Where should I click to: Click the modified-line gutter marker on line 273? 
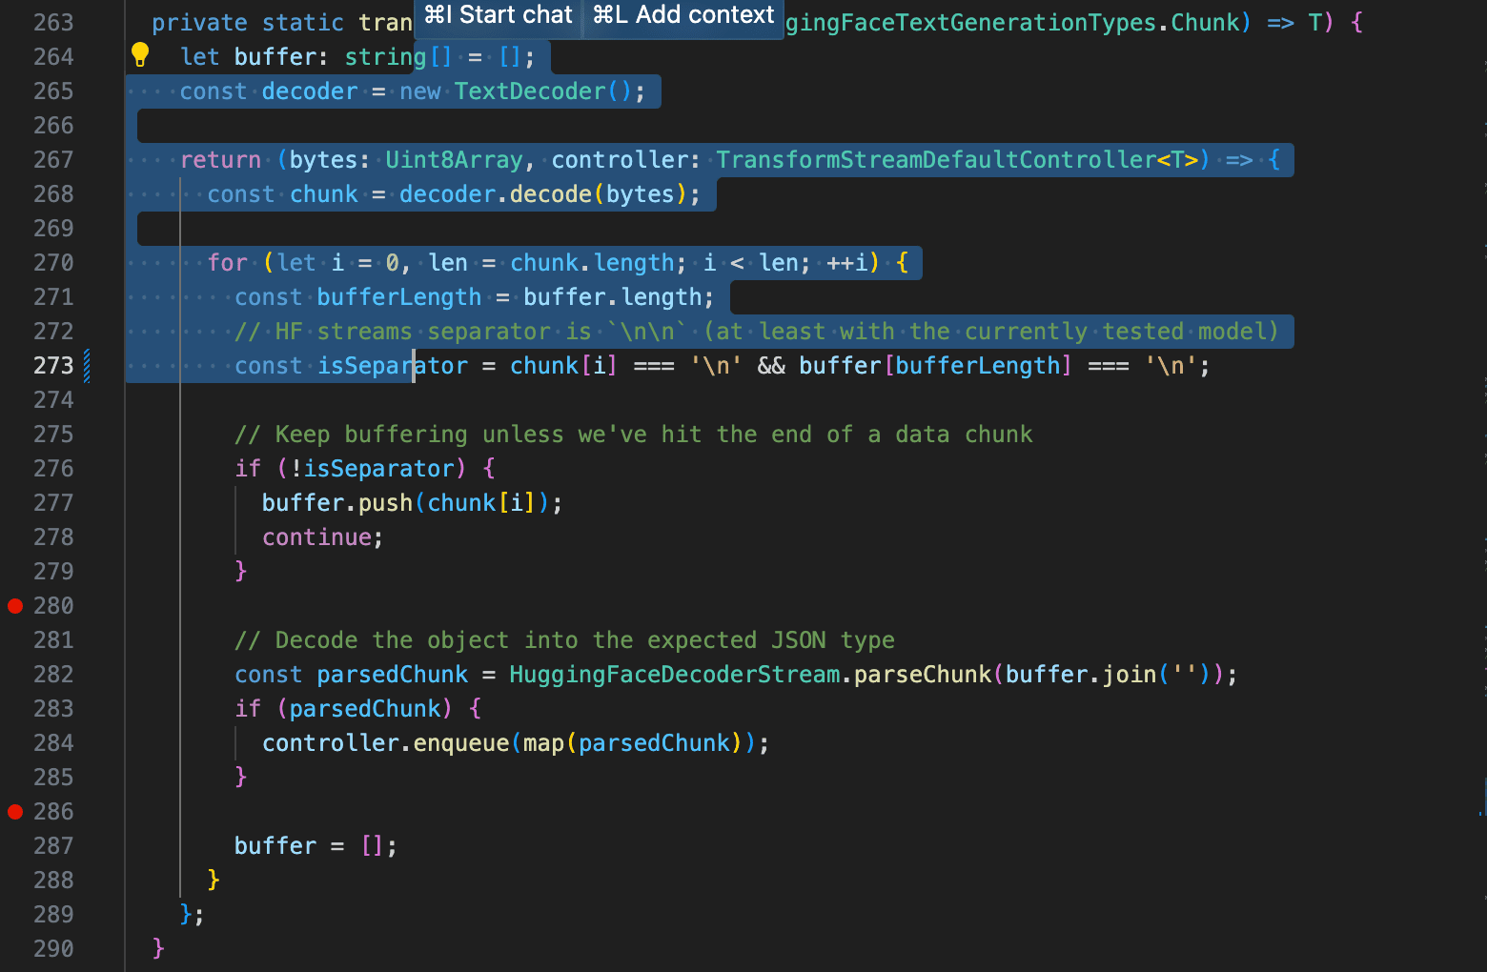click(x=87, y=366)
